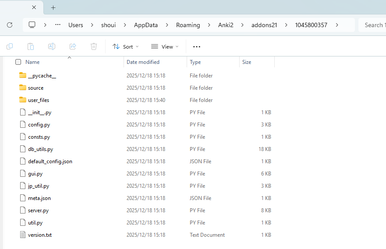Click the default_config.json file icon
The width and height of the screenshot is (386, 249).
pos(23,161)
